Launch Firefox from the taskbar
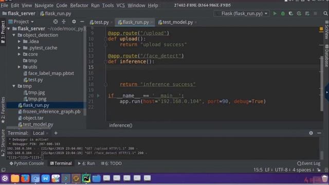The height and width of the screenshot is (185, 329). pos(25,178)
